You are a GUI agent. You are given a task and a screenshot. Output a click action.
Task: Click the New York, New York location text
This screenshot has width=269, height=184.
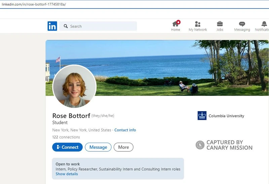click(82, 130)
